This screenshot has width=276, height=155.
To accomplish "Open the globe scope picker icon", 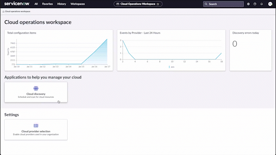I will pos(248,4).
